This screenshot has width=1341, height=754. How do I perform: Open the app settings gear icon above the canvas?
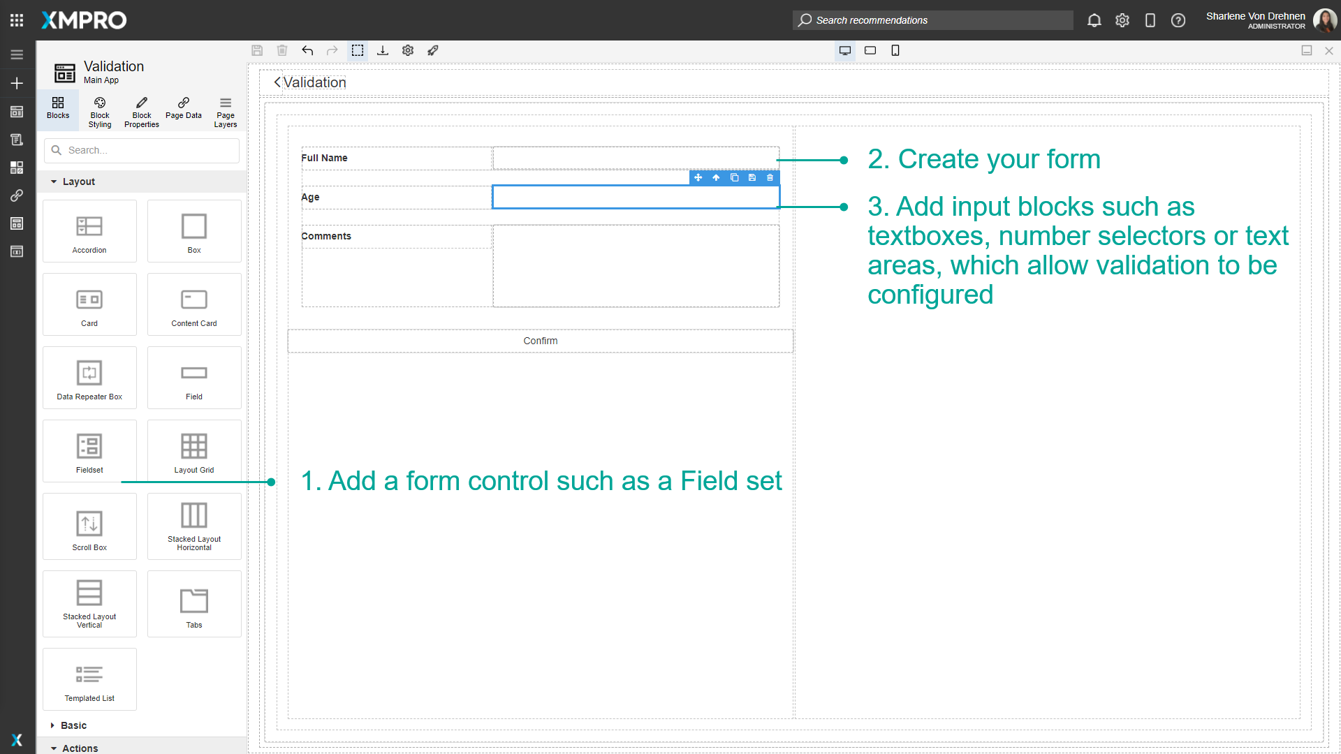tap(408, 50)
